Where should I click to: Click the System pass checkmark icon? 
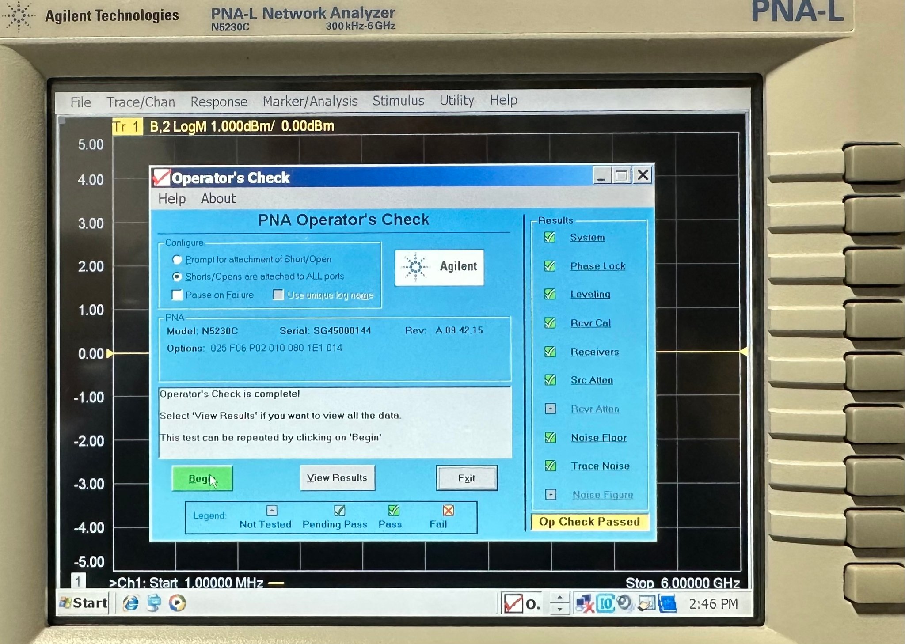550,237
